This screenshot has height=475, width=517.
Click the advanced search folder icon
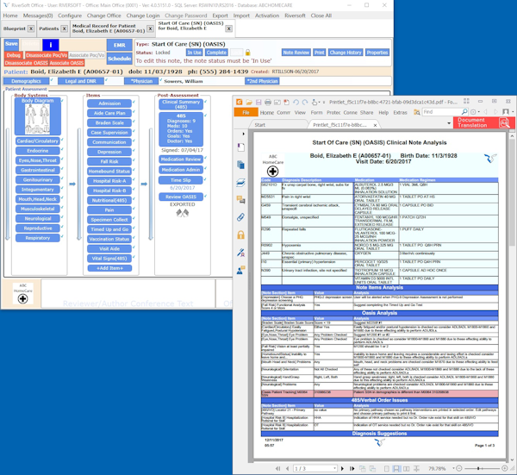(x=417, y=112)
